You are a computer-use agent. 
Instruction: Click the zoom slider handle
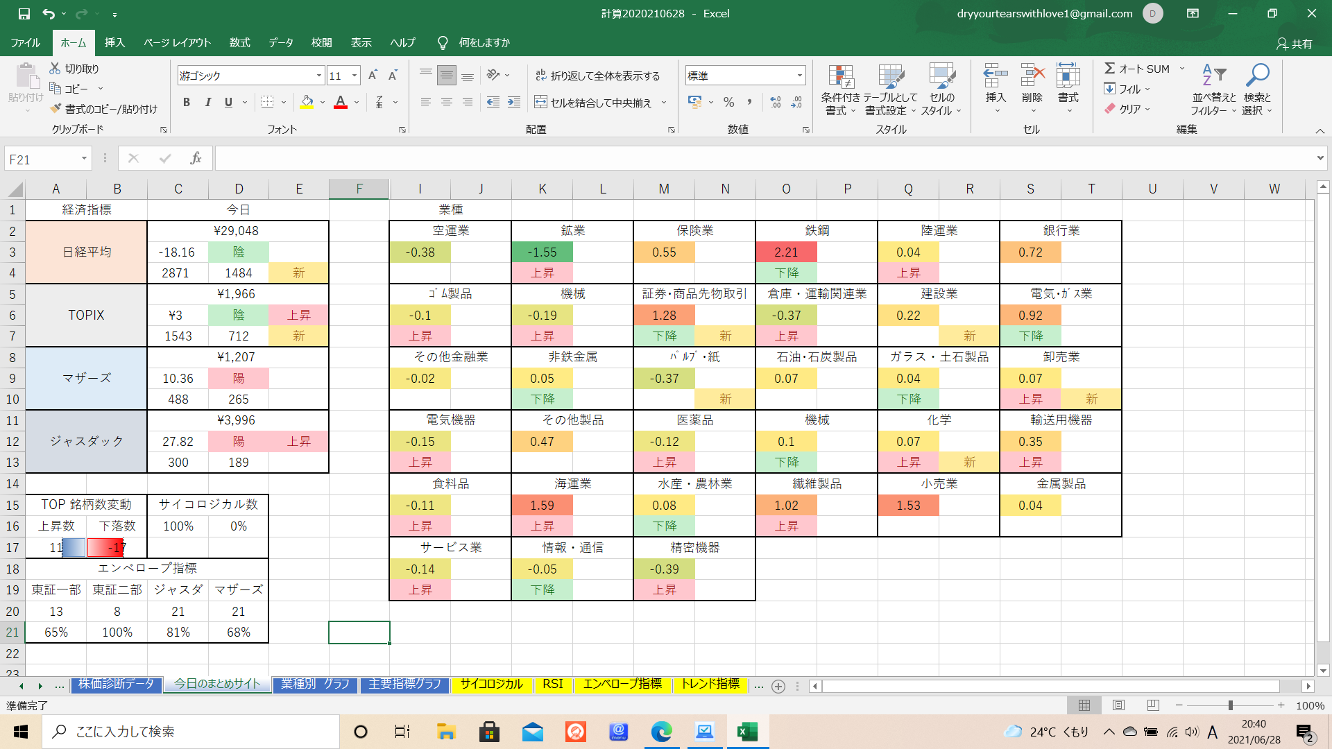[1230, 705]
